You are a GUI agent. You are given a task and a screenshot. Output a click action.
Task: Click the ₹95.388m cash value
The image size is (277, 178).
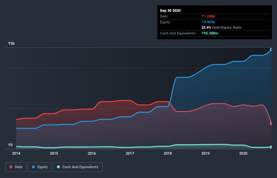tap(210, 33)
